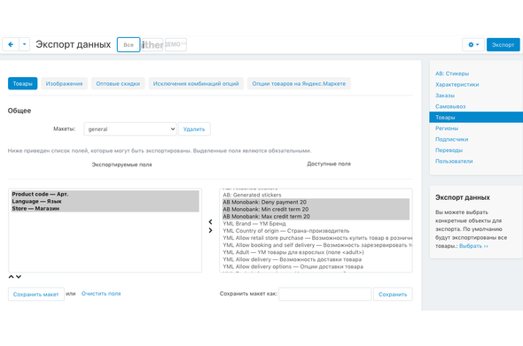Select 'AB Monobank: Min credit term 20' field
The width and height of the screenshot is (523, 346).
pyautogui.click(x=316, y=210)
